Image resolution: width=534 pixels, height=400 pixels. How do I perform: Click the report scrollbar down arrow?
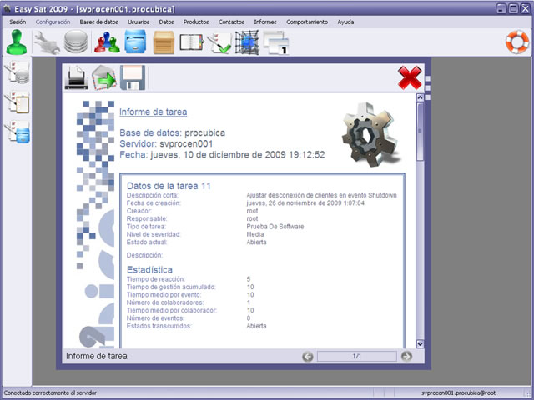[420, 343]
